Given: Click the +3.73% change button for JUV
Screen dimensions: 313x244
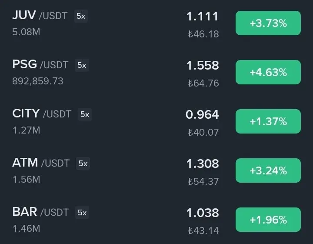Looking at the screenshot, I should pyautogui.click(x=268, y=23).
